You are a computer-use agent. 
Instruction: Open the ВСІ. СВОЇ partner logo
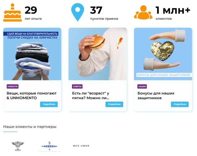point(81,146)
